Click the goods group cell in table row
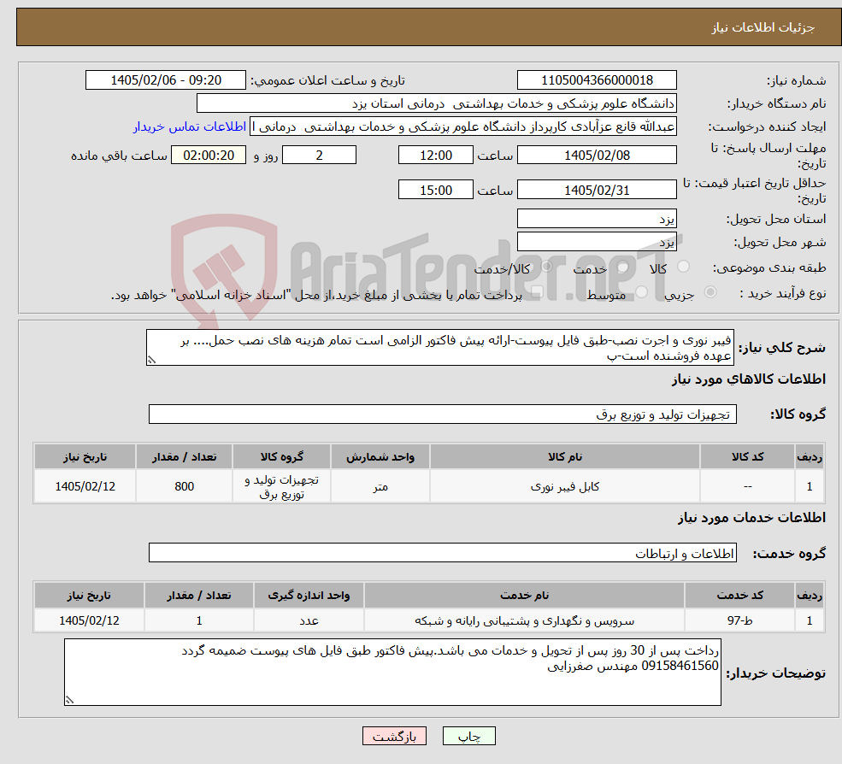This screenshot has height=764, width=842. 281,486
